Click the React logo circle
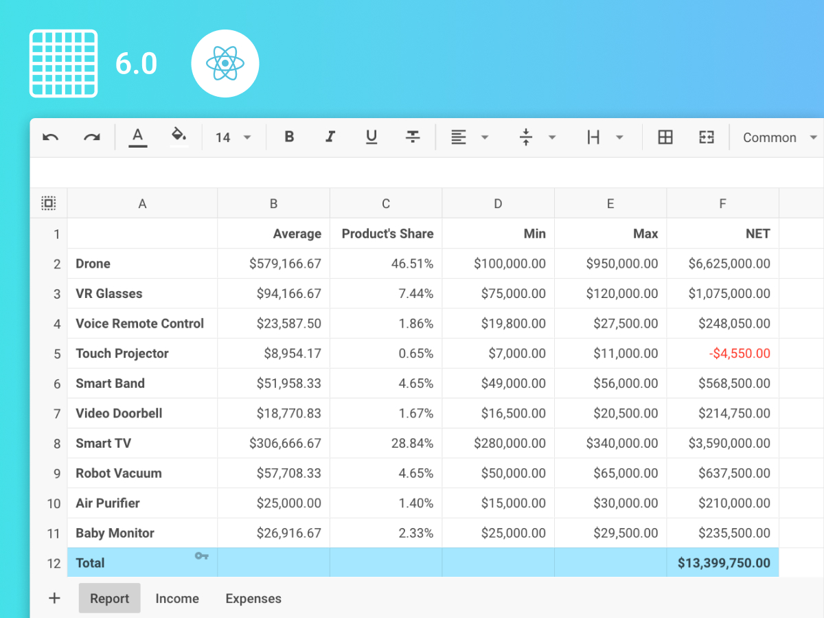Screen dimensions: 824x618 click(225, 63)
